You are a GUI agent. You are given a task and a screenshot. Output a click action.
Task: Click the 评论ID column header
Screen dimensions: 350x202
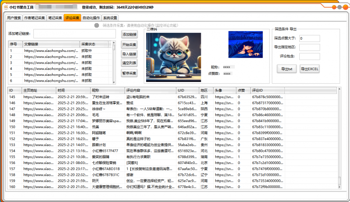[267, 90]
